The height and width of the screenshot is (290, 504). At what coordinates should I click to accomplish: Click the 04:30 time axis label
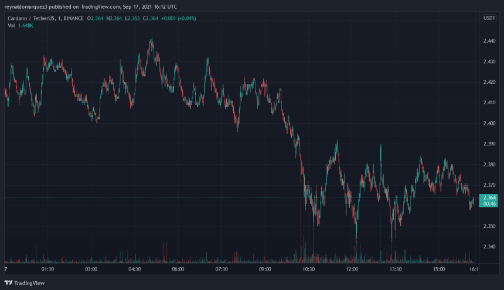pyautogui.click(x=134, y=269)
